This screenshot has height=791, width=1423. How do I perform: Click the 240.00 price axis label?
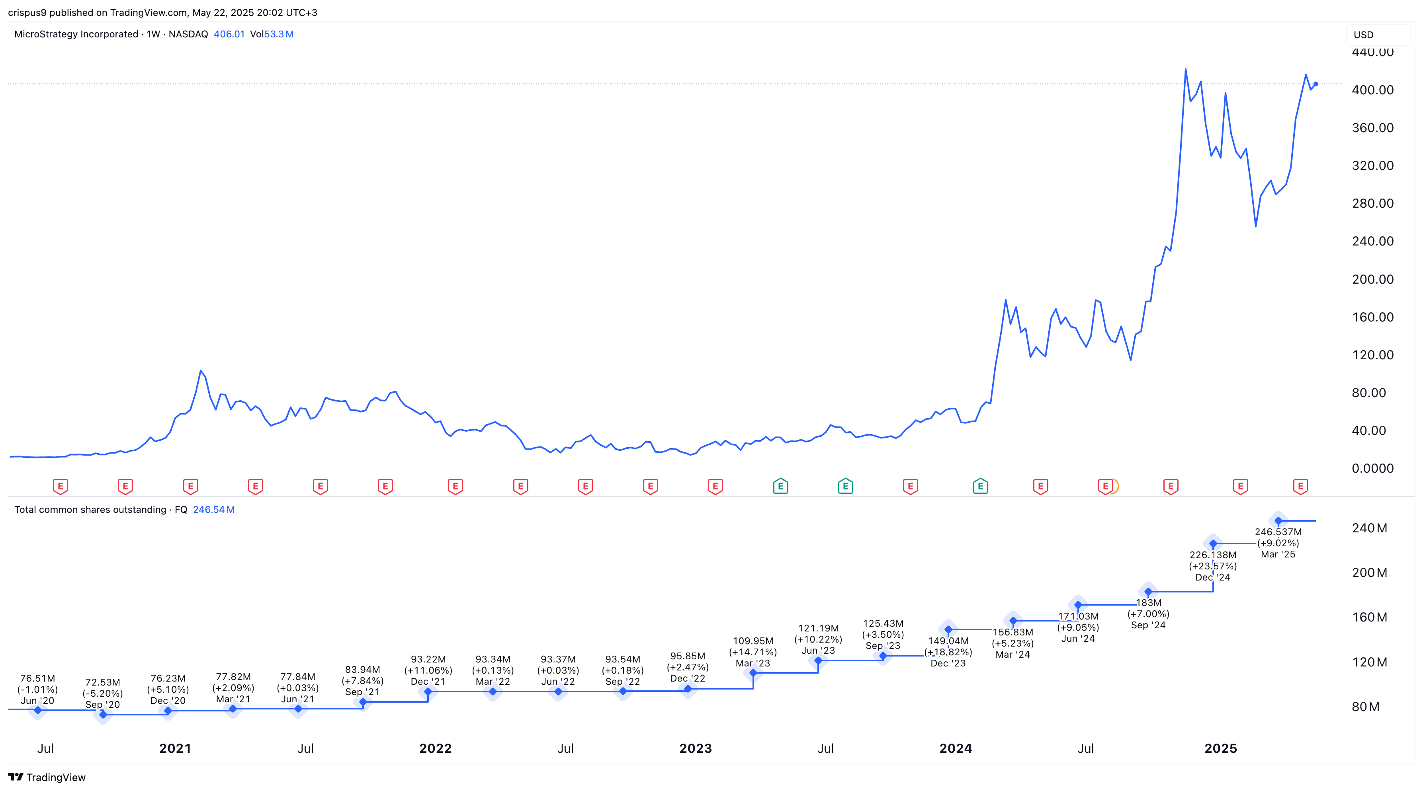tap(1373, 241)
